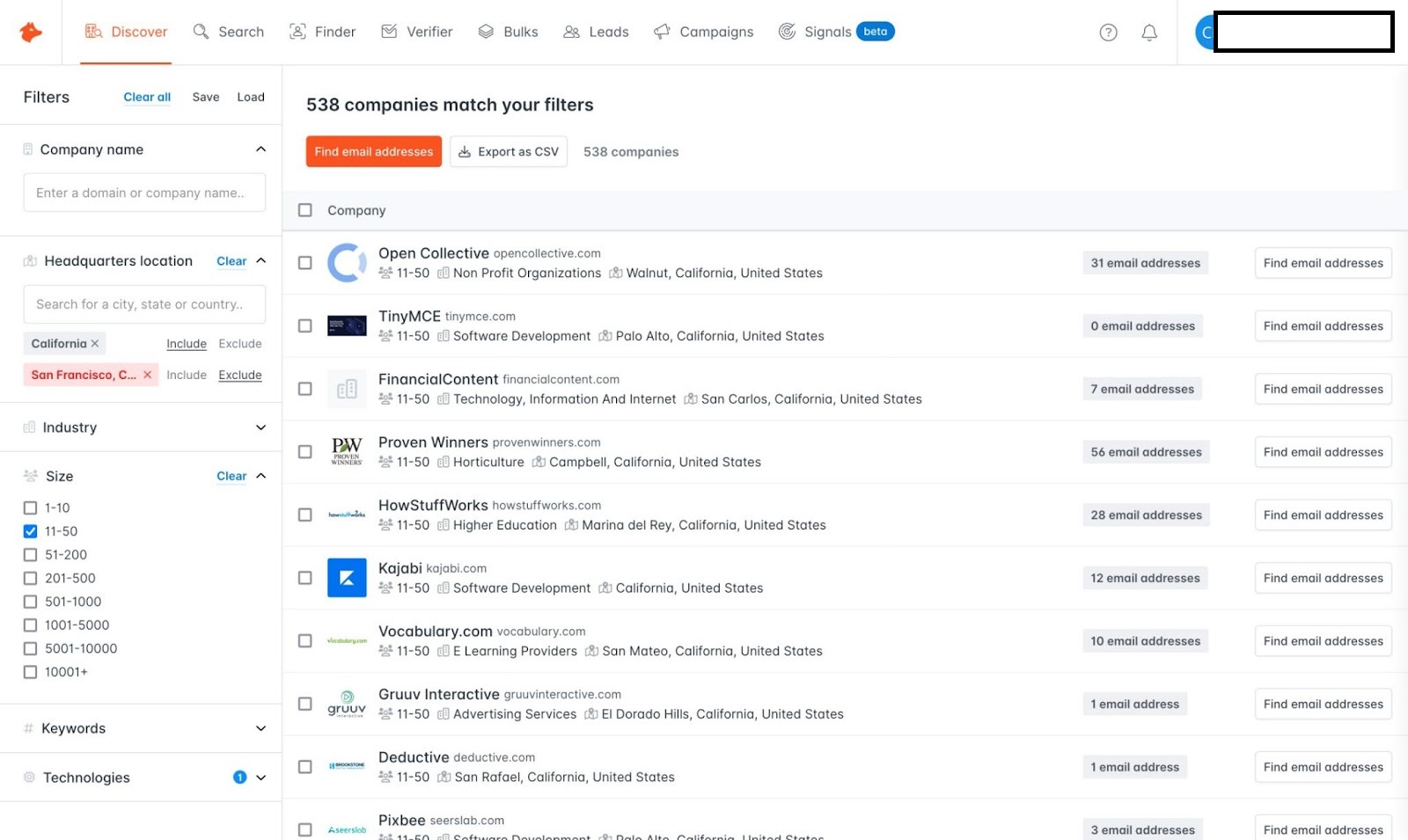Check the 51-200 size checkbox

click(x=31, y=555)
